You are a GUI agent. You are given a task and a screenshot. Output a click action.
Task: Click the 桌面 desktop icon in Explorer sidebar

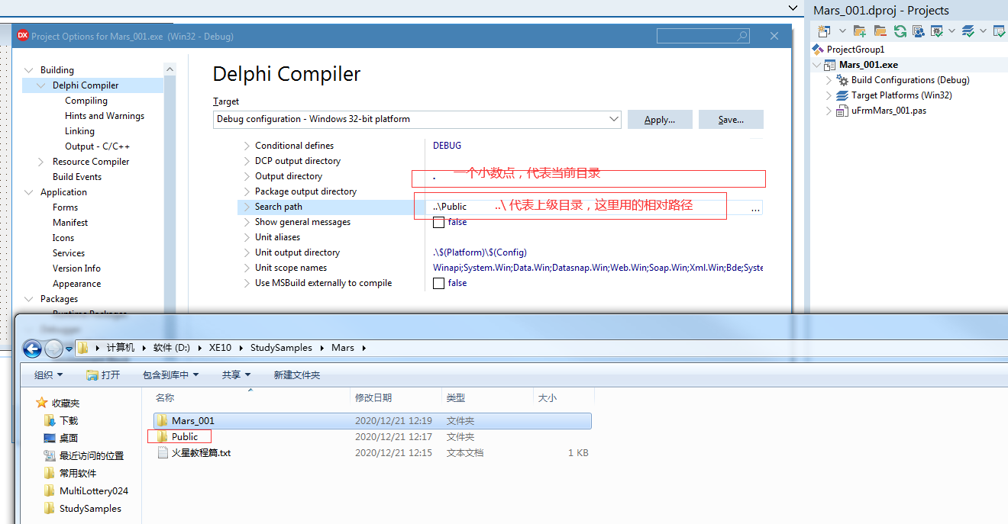[x=50, y=438]
